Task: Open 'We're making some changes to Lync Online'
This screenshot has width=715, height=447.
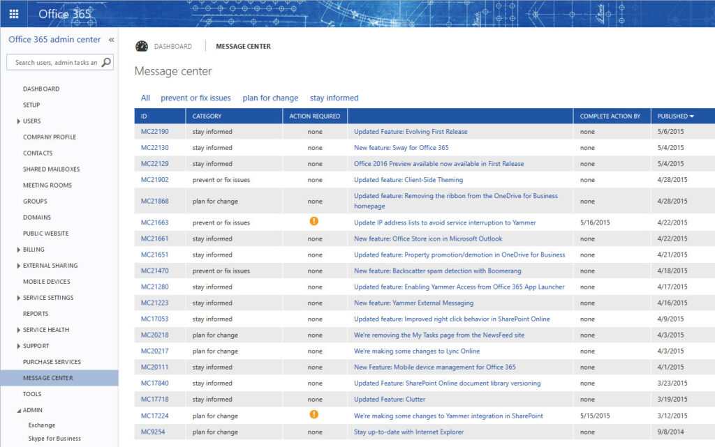Action: (417, 351)
